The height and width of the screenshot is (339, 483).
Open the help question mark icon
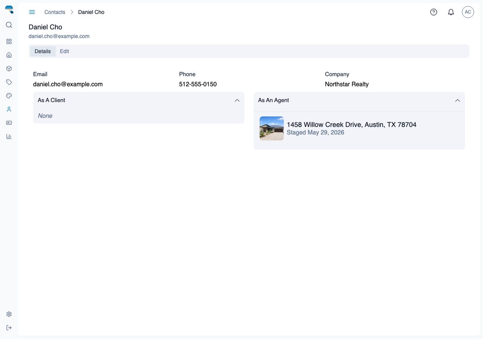tap(433, 12)
